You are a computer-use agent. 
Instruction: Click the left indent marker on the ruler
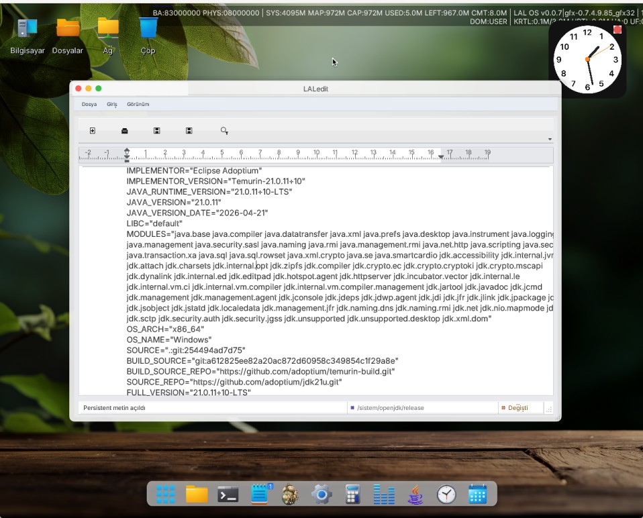tap(127, 154)
